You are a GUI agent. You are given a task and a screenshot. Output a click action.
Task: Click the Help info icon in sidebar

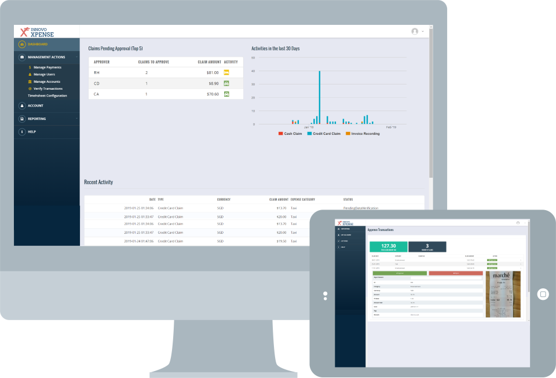[x=22, y=132]
